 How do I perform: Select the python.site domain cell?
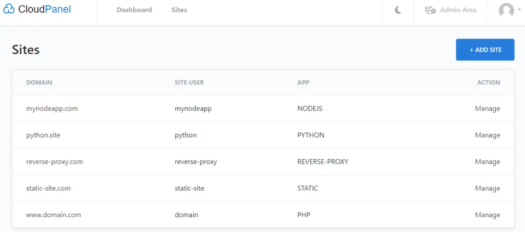(43, 135)
